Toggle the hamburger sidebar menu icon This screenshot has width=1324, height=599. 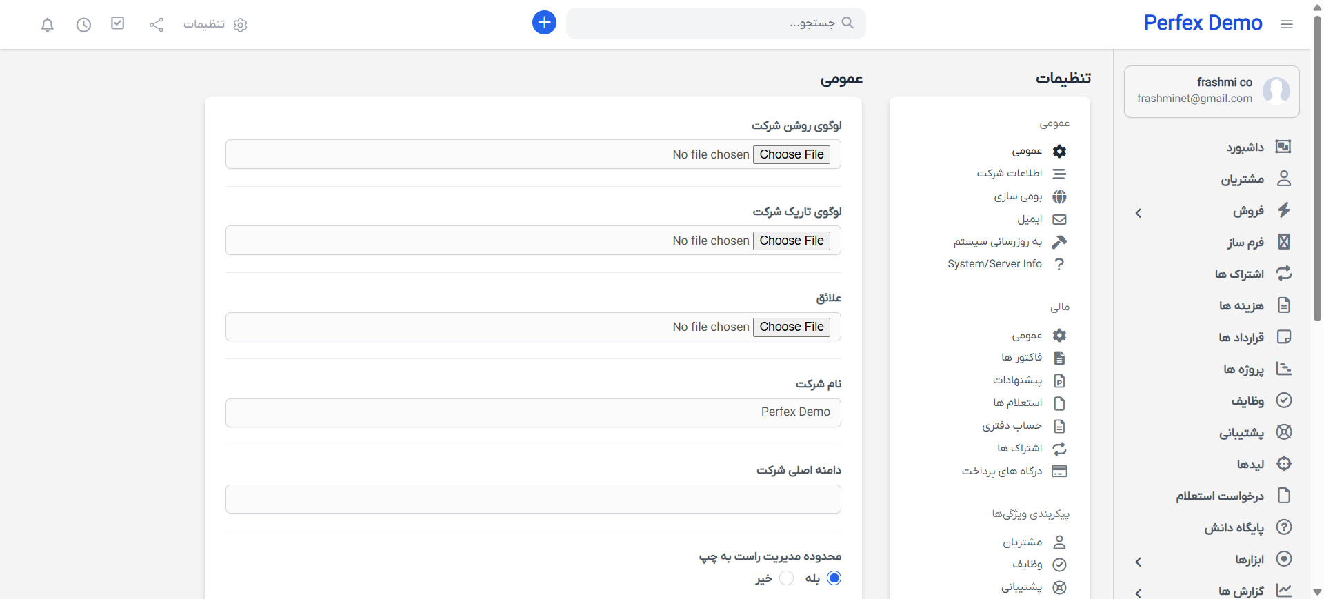click(x=1286, y=24)
